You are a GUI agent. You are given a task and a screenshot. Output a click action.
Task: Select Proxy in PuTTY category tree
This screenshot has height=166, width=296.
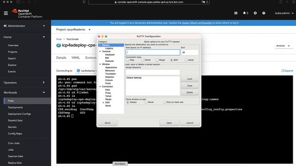click(x=108, y=93)
